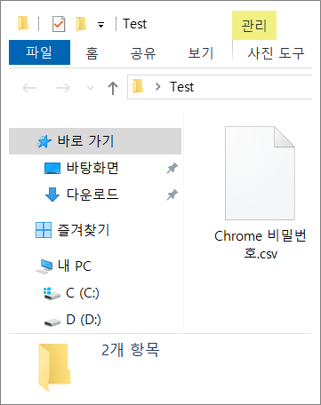Open 다운로드 in the navigation pane
This screenshot has height=405, width=321.
(92, 195)
